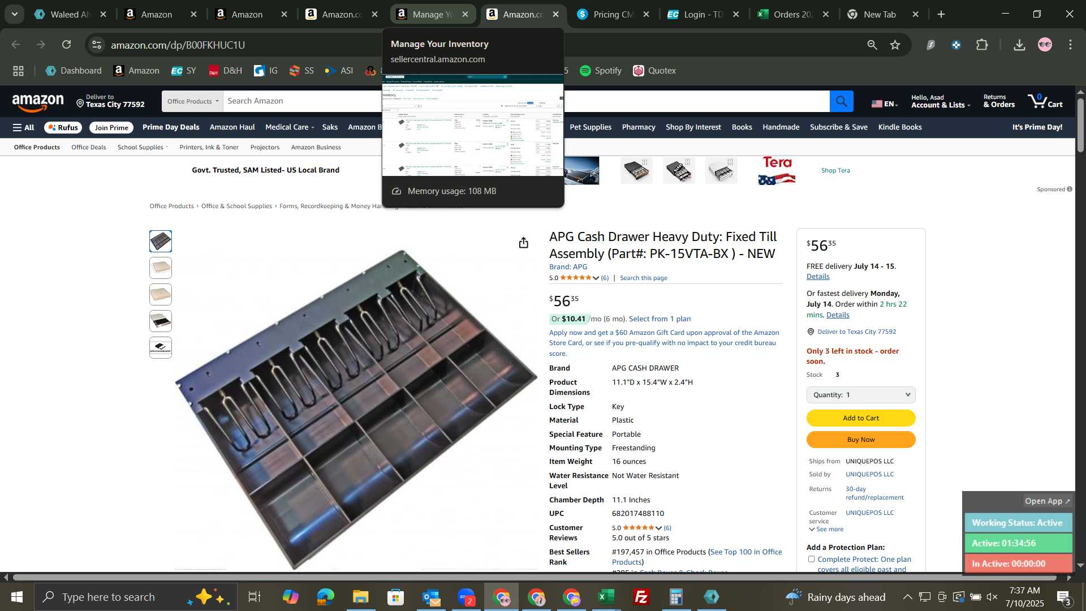Open the EN language selector
This screenshot has width=1086, height=611.
pyautogui.click(x=885, y=104)
